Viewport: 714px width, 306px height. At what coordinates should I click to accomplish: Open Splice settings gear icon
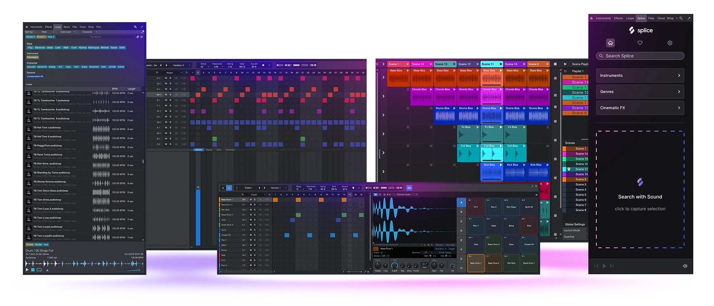[x=670, y=43]
